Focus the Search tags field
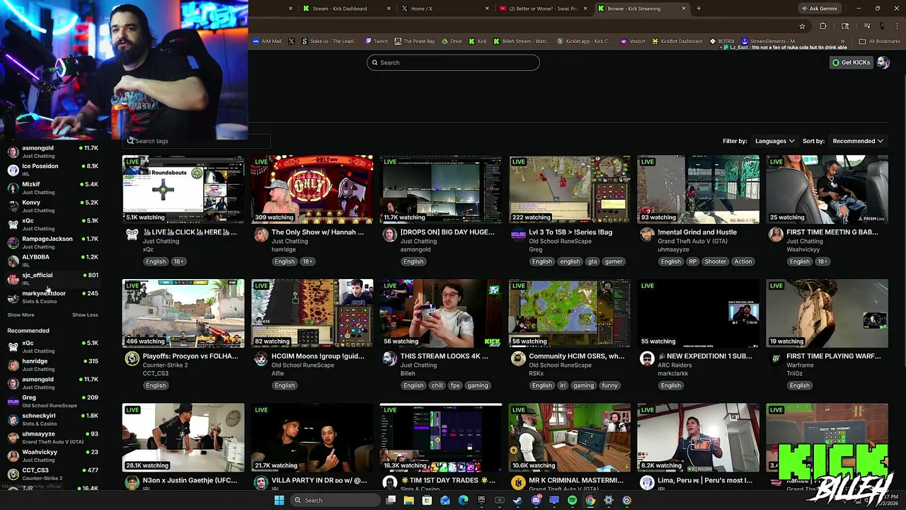This screenshot has height=510, width=906. coord(196,141)
